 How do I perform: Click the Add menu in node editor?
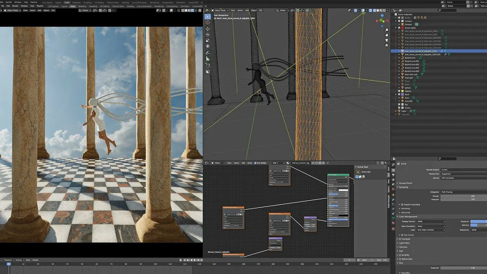tap(243, 163)
